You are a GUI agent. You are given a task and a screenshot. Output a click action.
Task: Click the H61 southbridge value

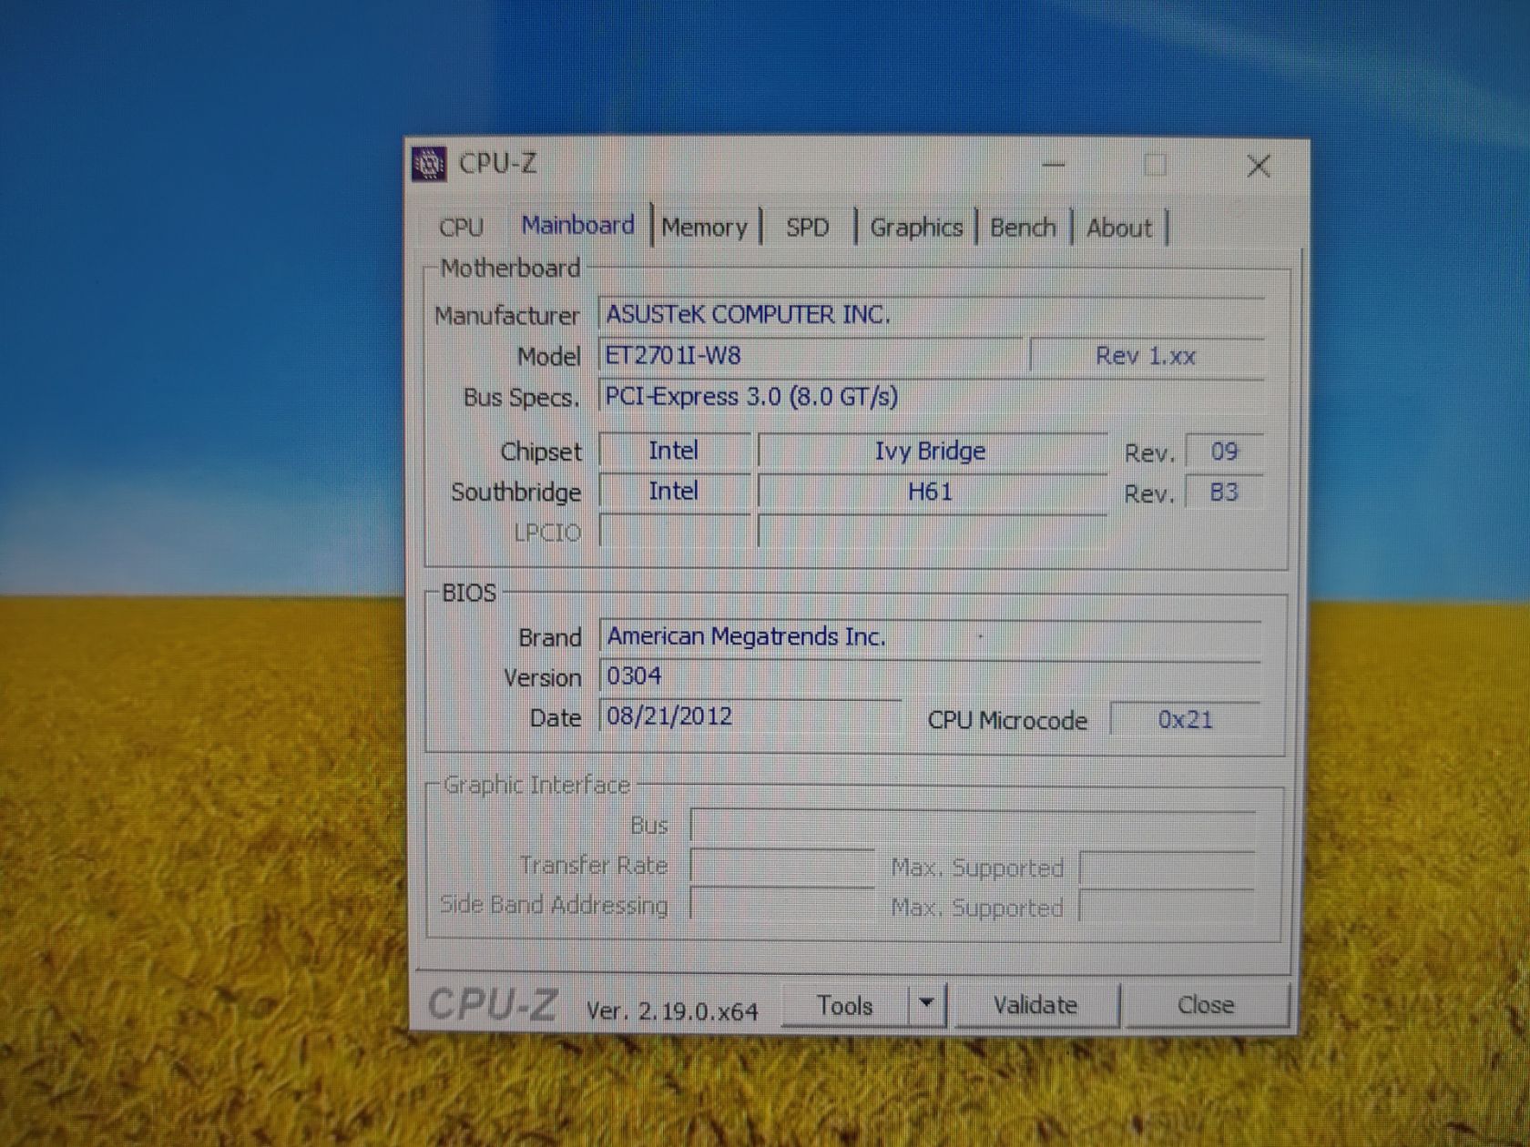click(x=931, y=492)
